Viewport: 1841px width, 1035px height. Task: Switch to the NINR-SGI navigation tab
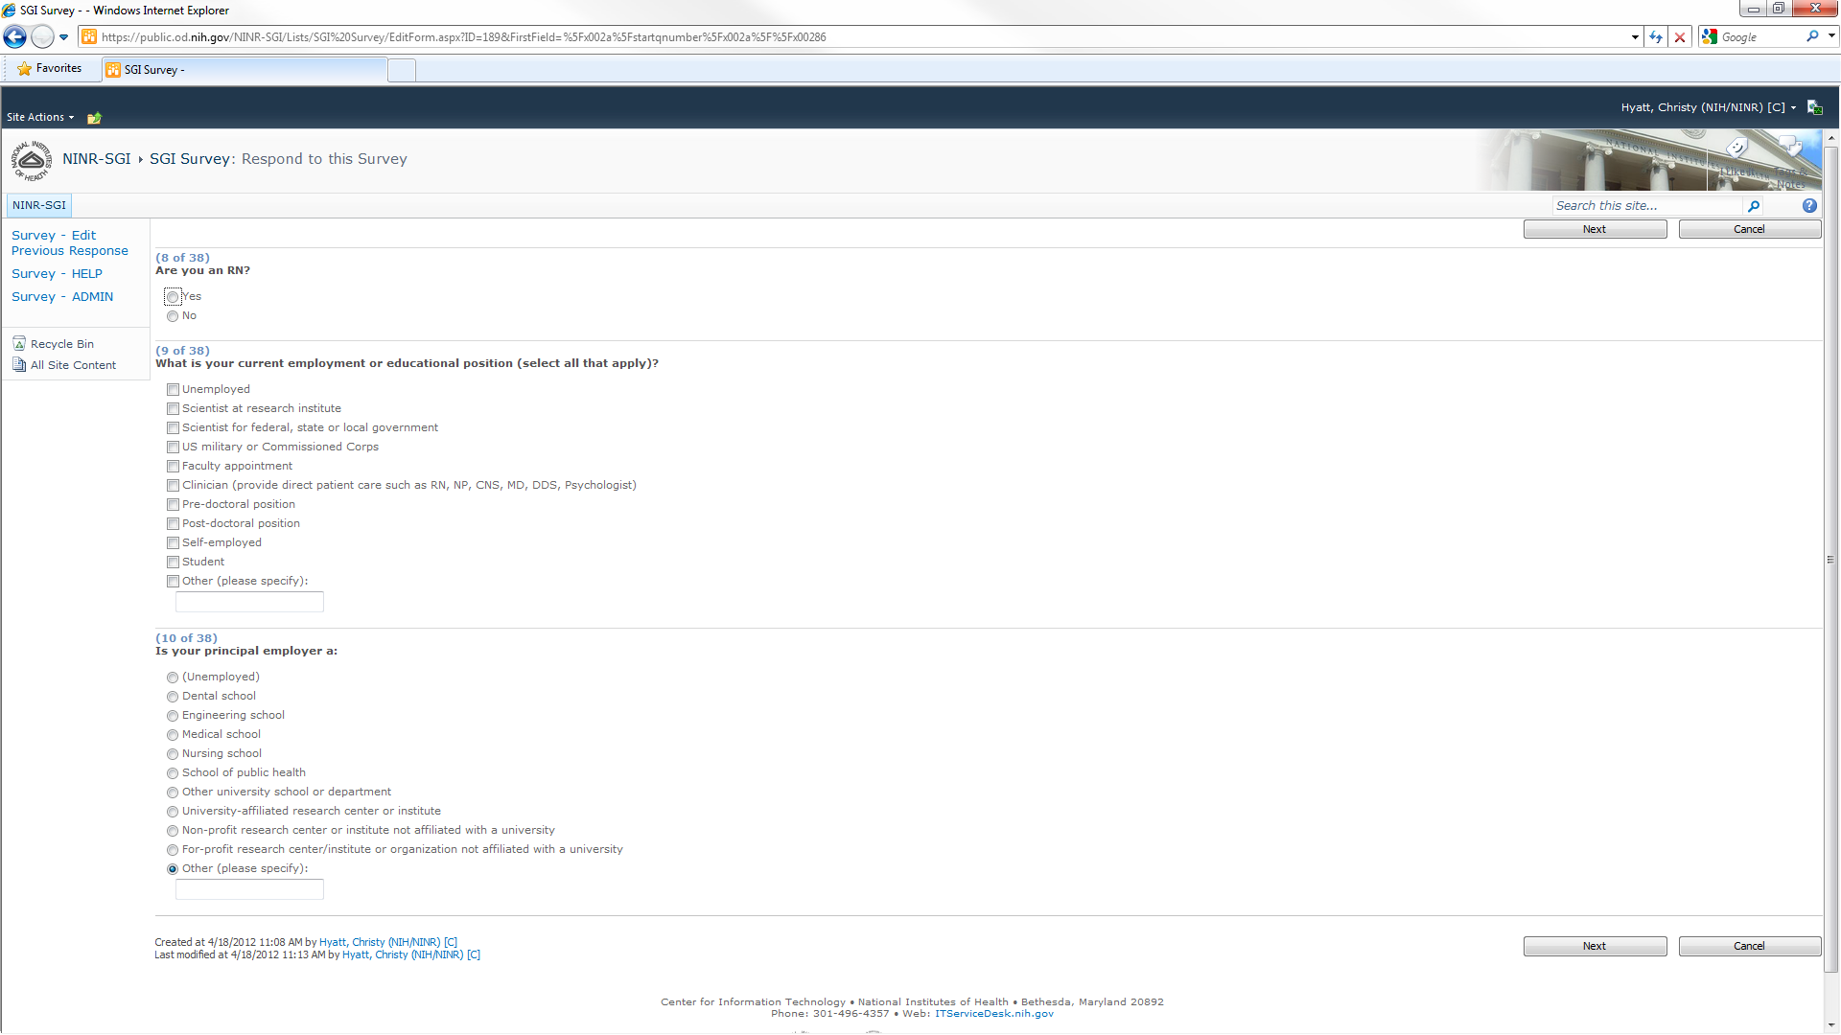point(39,205)
